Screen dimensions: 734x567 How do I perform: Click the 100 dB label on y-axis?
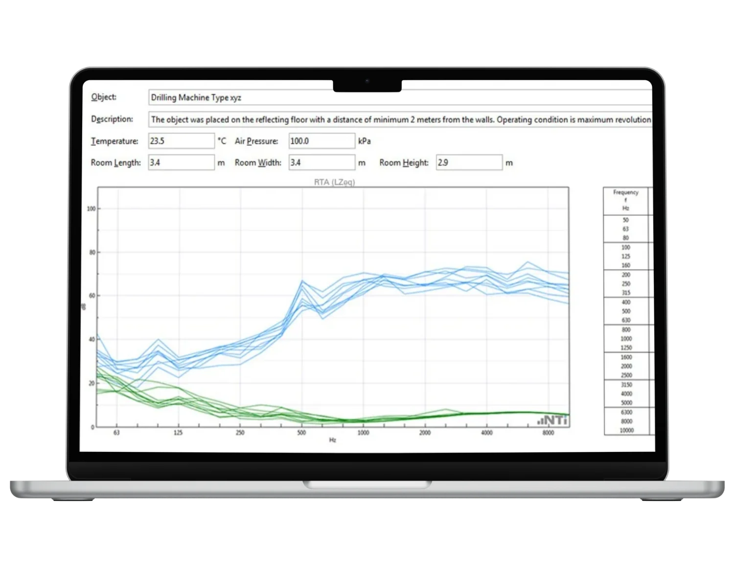pyautogui.click(x=91, y=209)
